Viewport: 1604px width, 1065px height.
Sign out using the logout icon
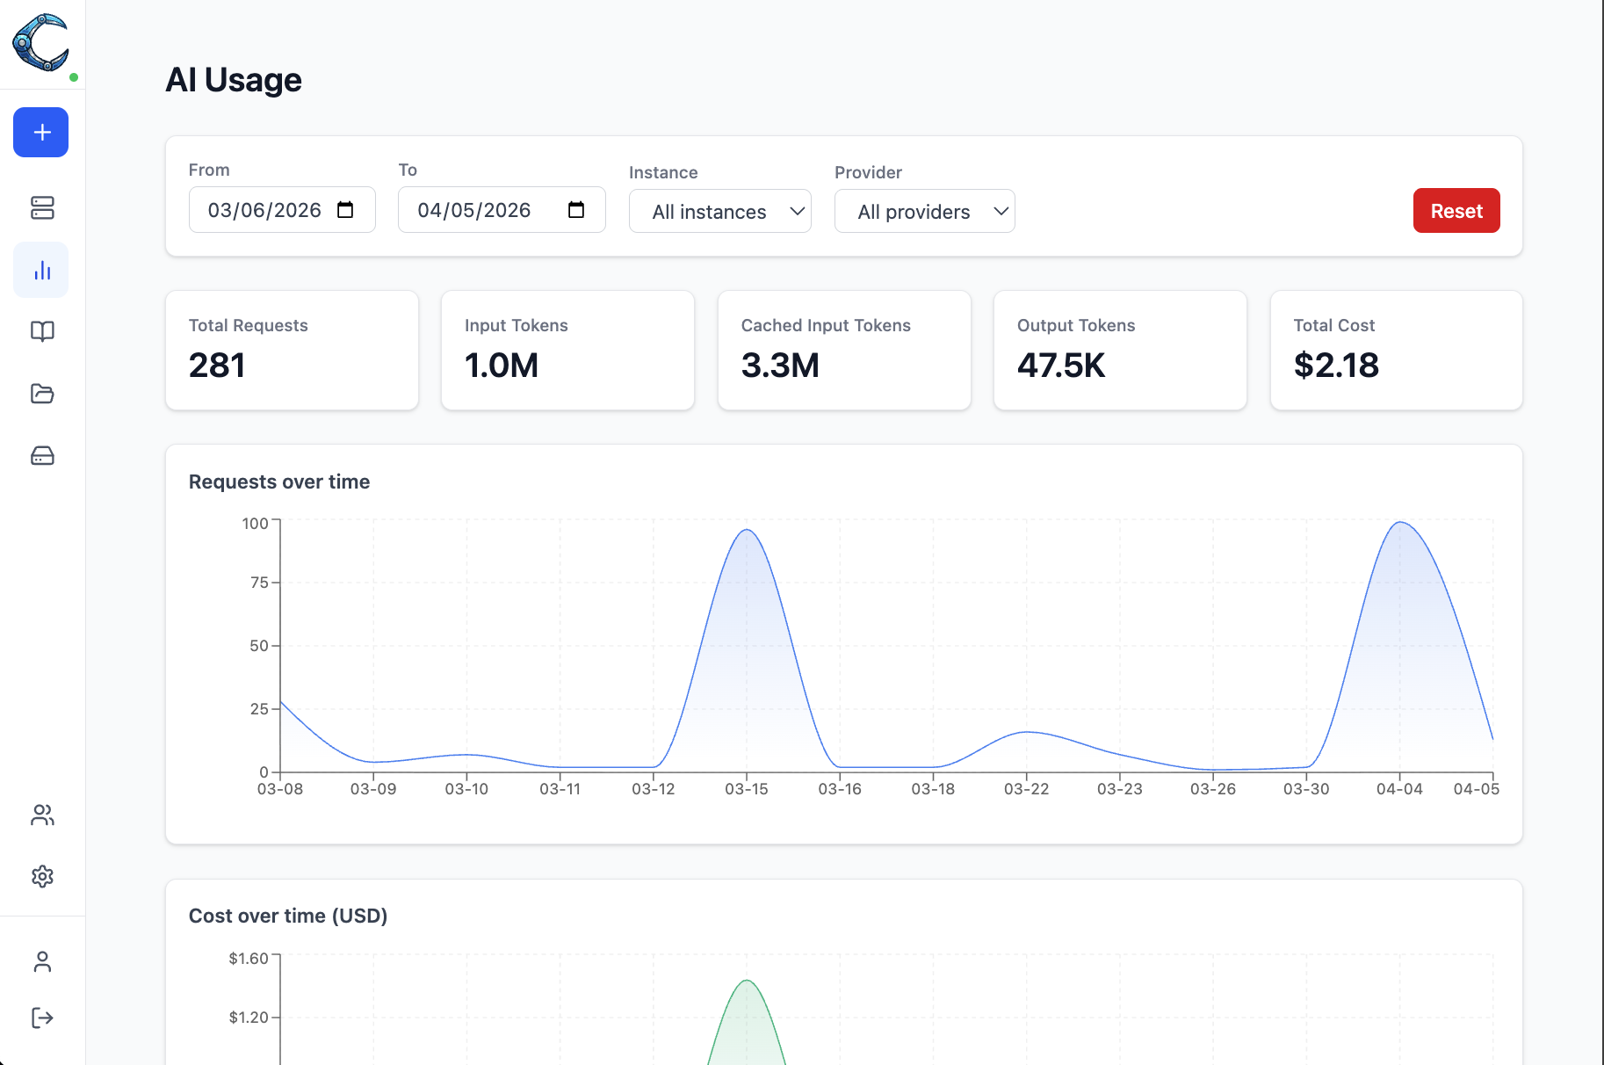(40, 1018)
